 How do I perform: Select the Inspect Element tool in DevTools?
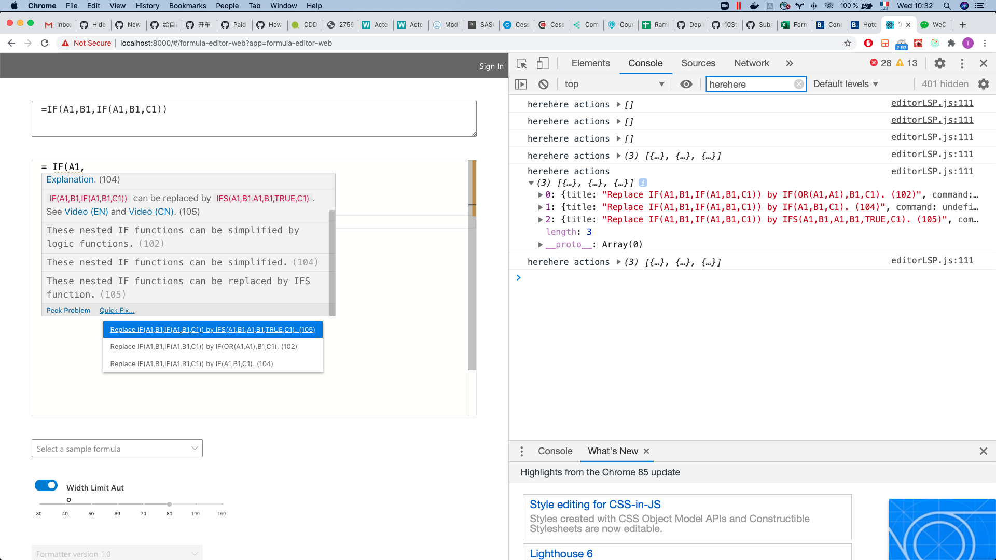(x=521, y=63)
